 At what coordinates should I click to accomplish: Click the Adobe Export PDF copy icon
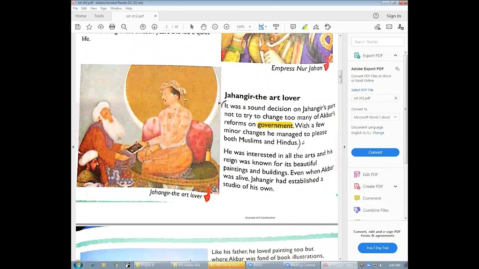(x=397, y=69)
